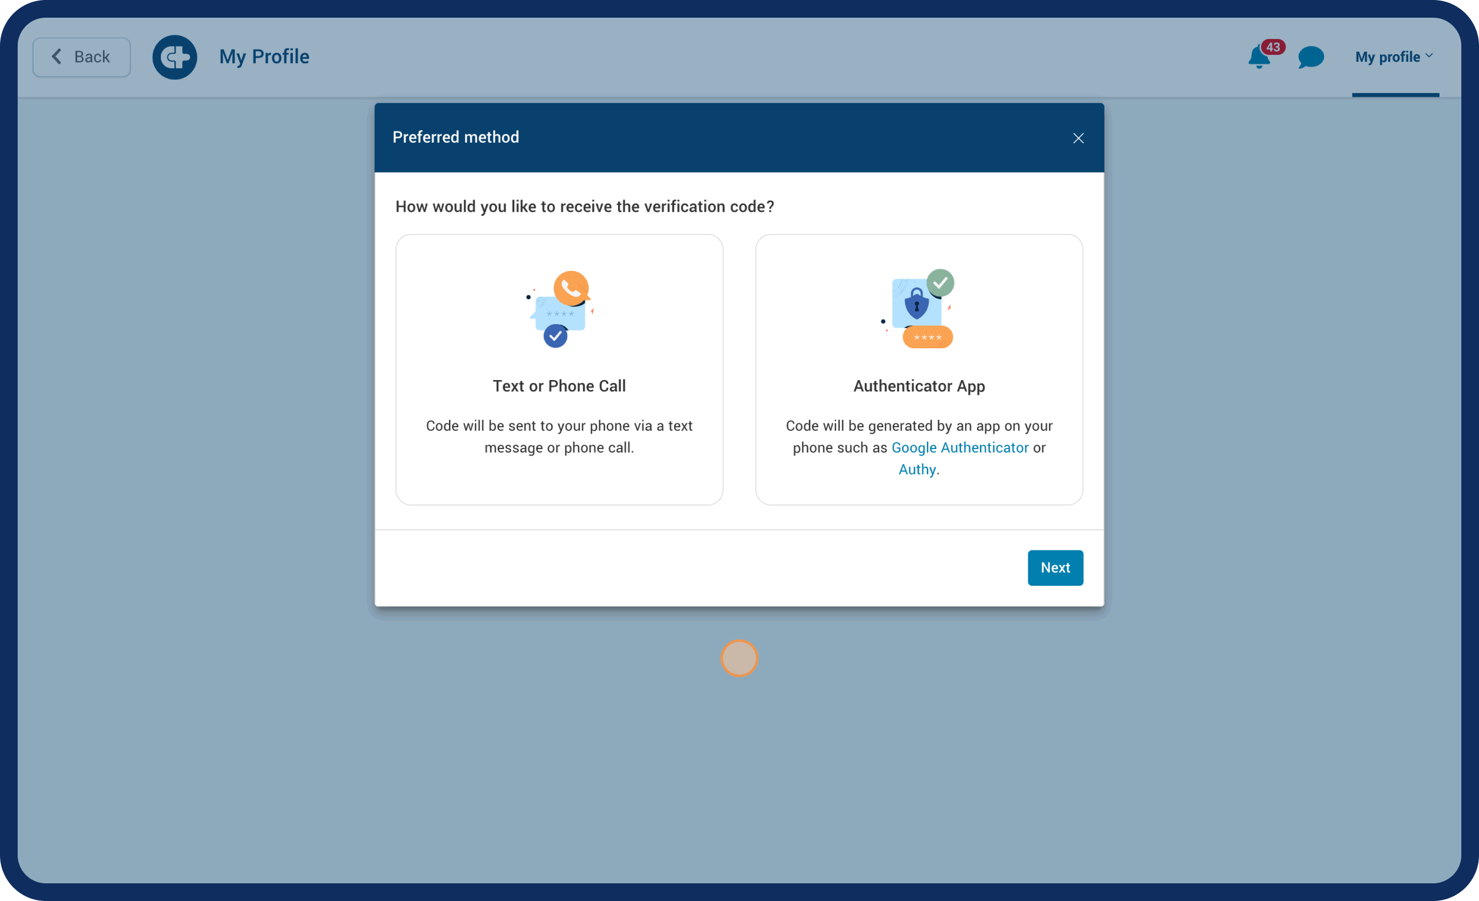Click the orange touch indicator circle
Screen dimensions: 1479x901
pos(739,658)
